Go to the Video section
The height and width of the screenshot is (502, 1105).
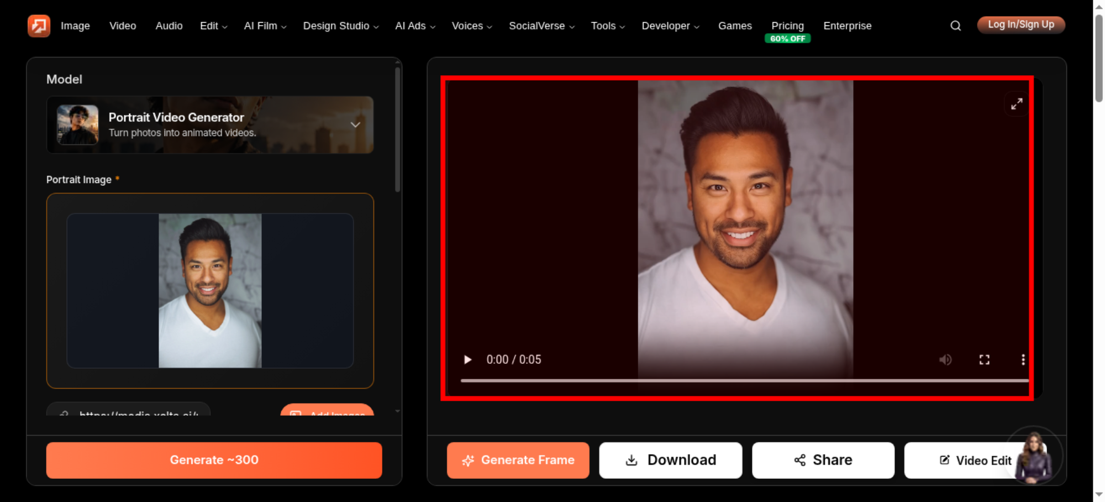[x=123, y=26]
